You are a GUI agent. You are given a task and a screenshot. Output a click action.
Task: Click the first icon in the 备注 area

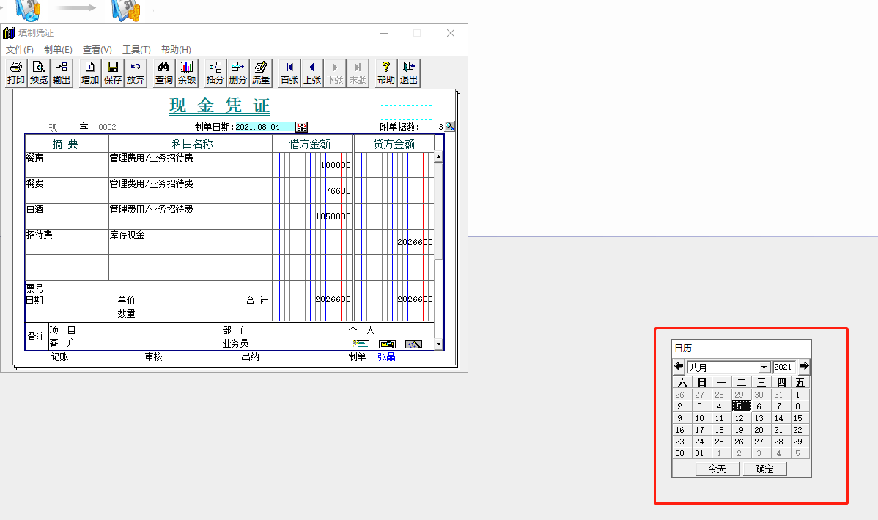coord(361,344)
